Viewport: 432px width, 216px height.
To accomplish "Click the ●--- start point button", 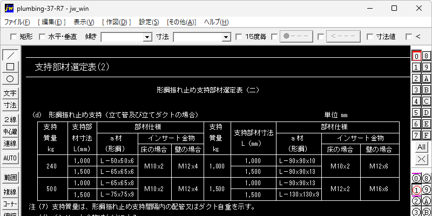I will [296, 36].
